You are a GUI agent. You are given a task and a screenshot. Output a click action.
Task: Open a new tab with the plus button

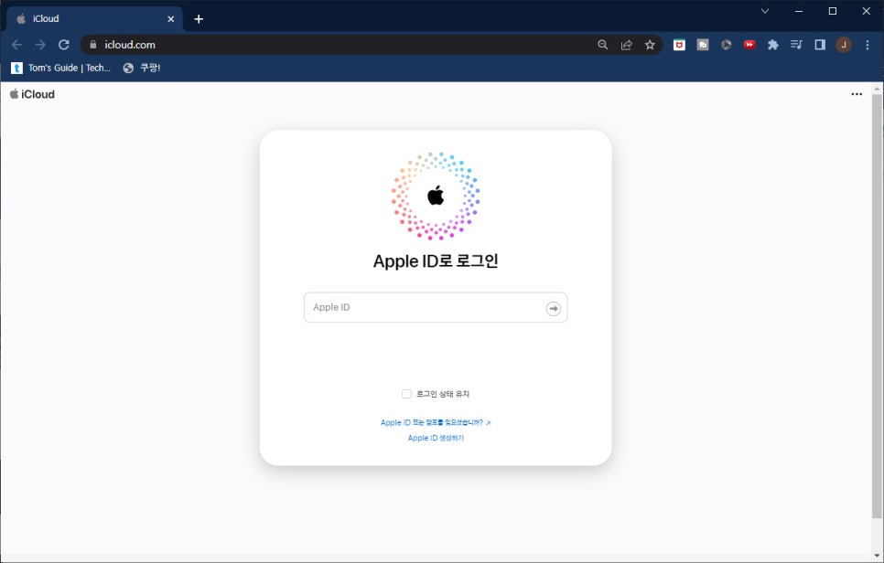pyautogui.click(x=199, y=19)
